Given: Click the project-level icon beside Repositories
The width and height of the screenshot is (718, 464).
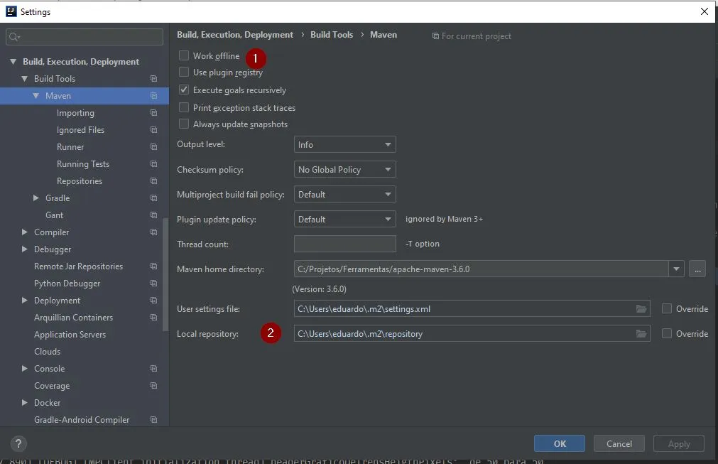Looking at the screenshot, I should [154, 181].
